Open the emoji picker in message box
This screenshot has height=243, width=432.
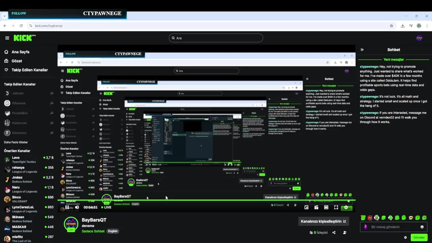[422, 227]
